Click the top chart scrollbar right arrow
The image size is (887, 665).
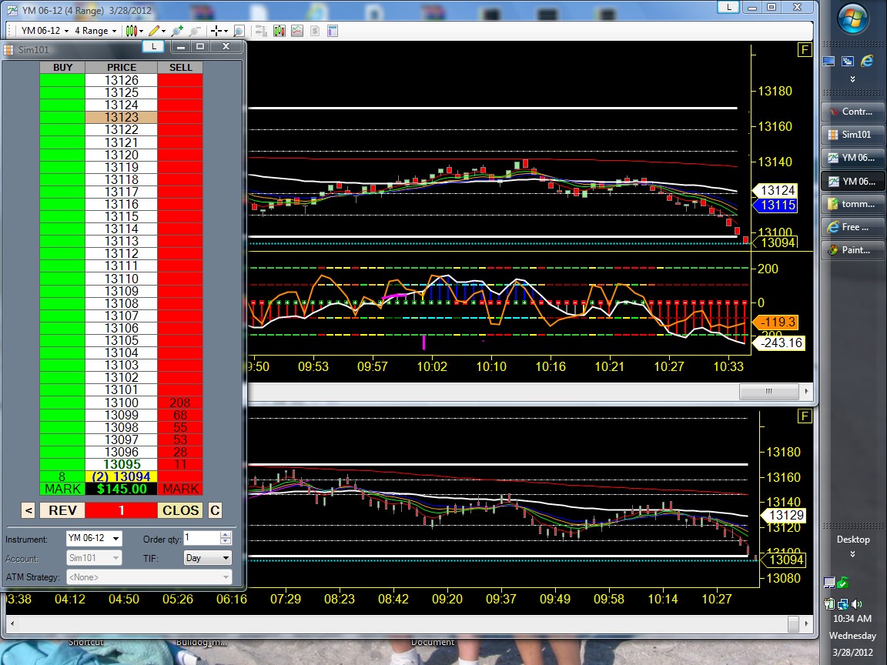tap(806, 391)
